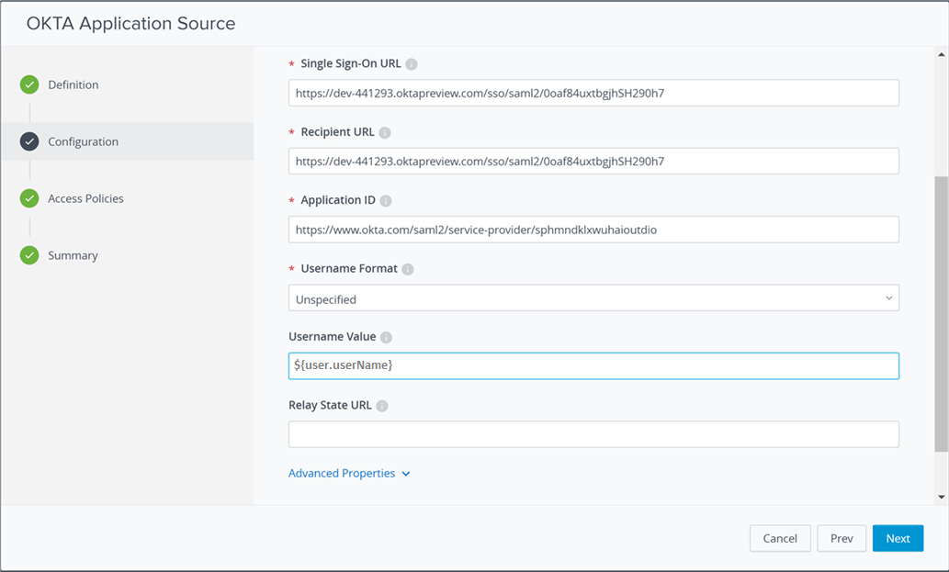The height and width of the screenshot is (572, 949).
Task: Click the vertical scrollbar thumb
Action: pyautogui.click(x=941, y=312)
